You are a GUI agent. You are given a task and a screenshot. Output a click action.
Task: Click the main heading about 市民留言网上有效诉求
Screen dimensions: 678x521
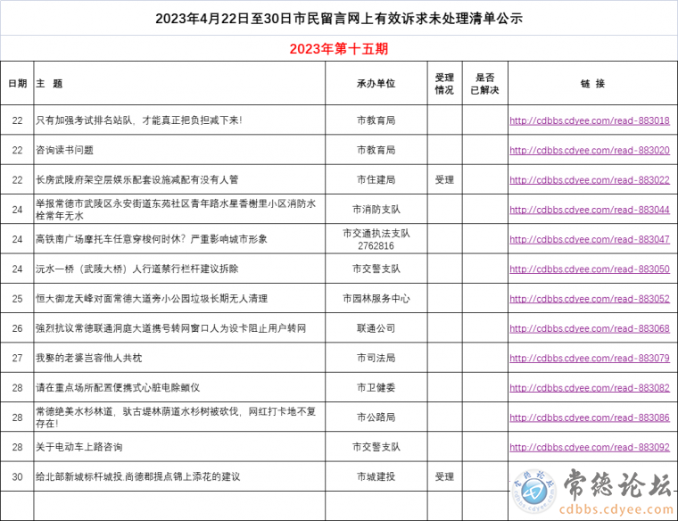(339, 19)
